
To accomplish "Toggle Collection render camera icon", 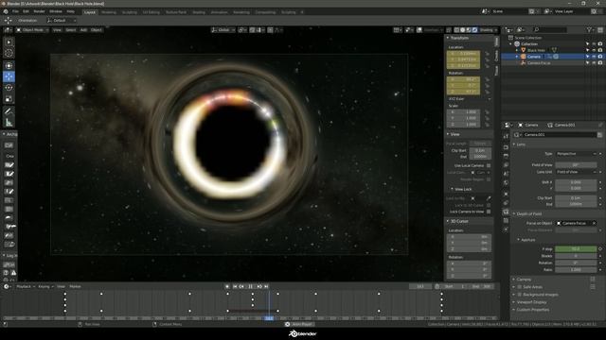I will pyautogui.click(x=599, y=44).
